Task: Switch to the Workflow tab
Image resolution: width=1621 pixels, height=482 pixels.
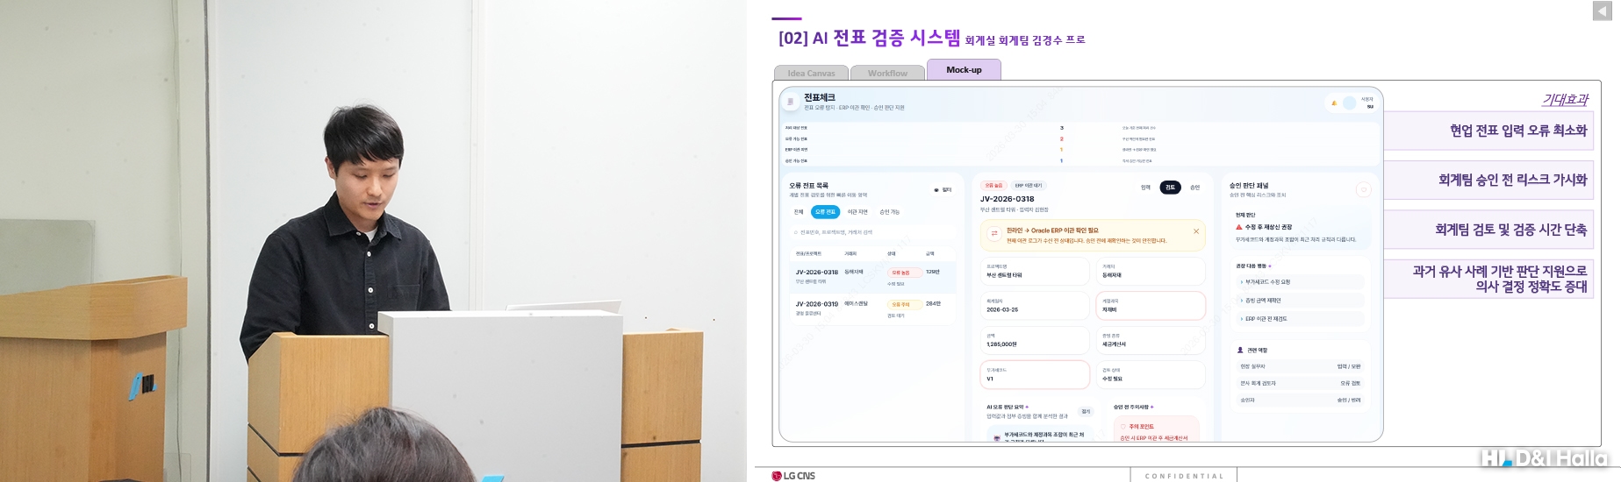Action: (887, 73)
